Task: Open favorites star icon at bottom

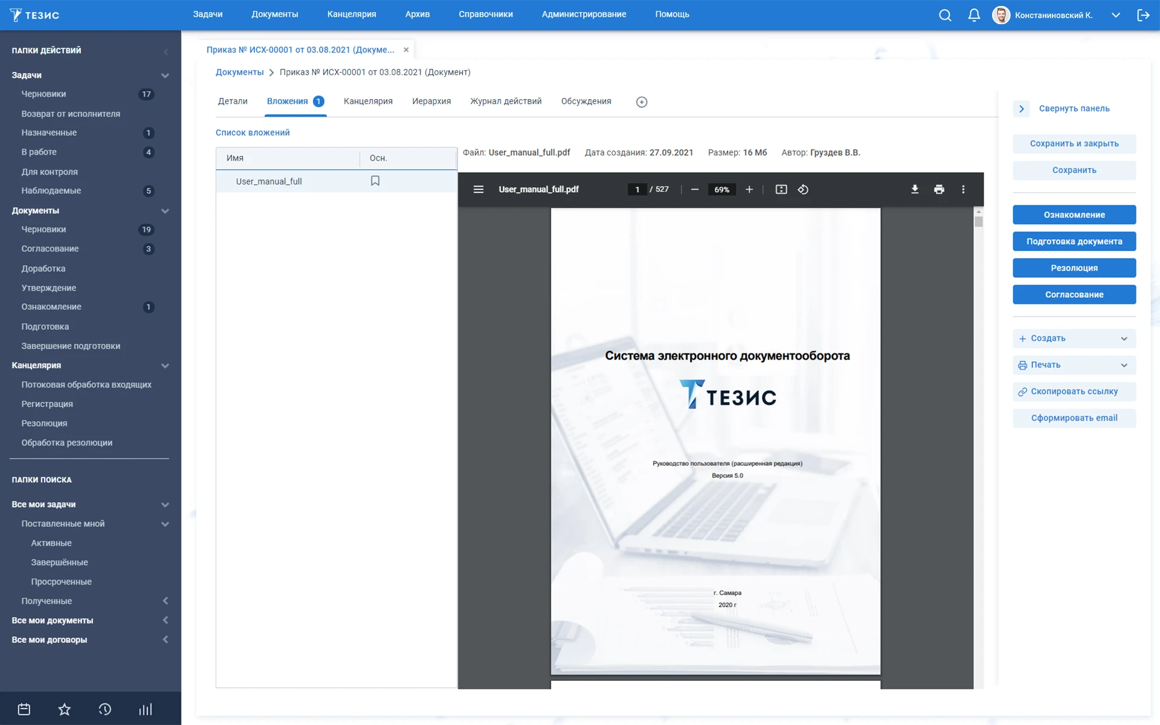Action: [x=64, y=708]
